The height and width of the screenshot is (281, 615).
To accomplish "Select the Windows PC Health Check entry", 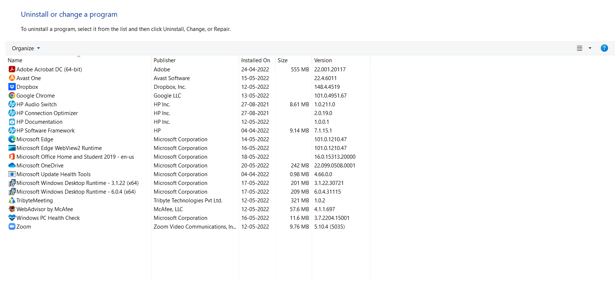I will coord(48,218).
